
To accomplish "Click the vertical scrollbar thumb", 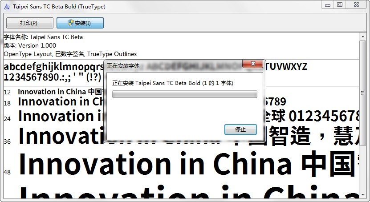I will (363, 93).
